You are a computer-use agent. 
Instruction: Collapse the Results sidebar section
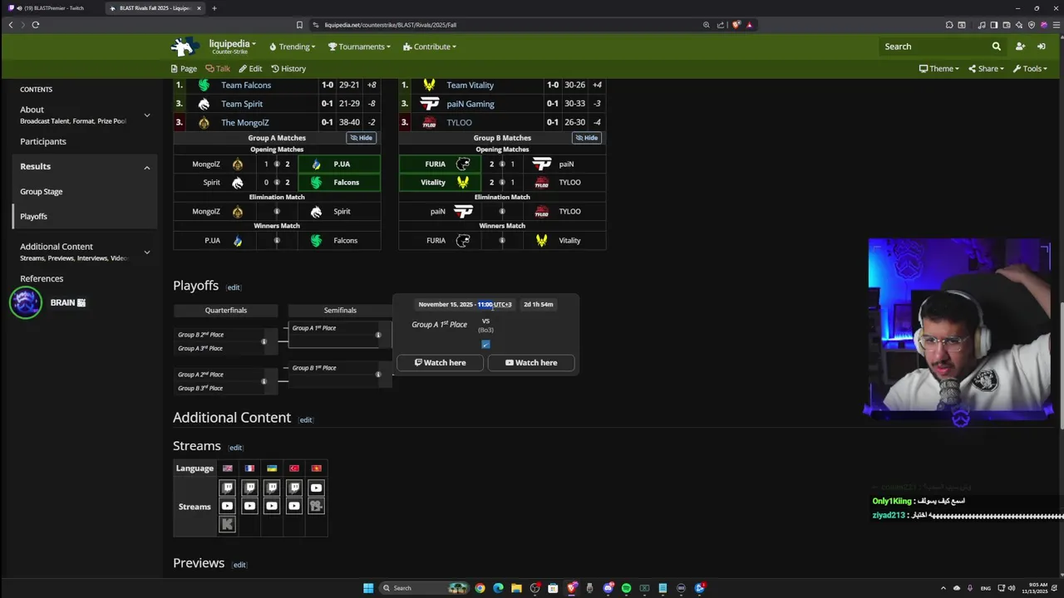pos(147,168)
